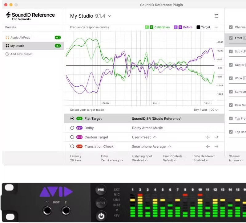Viewport: 246px width, 223px height.
Task: Click the INPUT button on Avid interface
Action: [x=101, y=203]
